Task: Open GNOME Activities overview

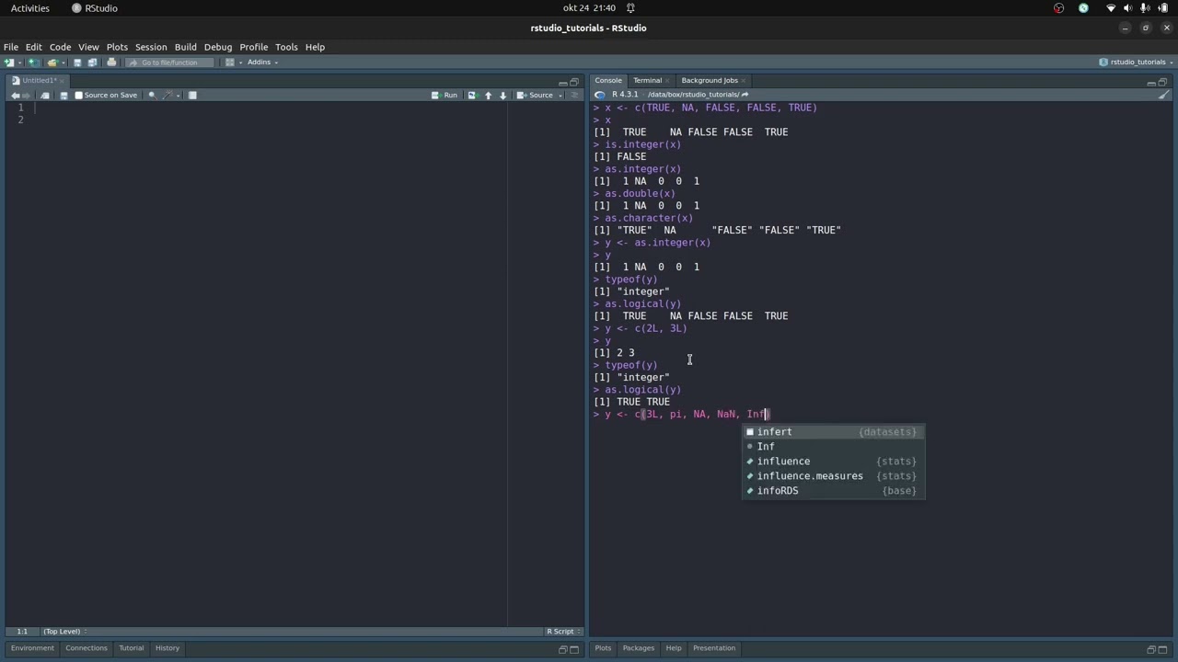Action: (x=30, y=8)
